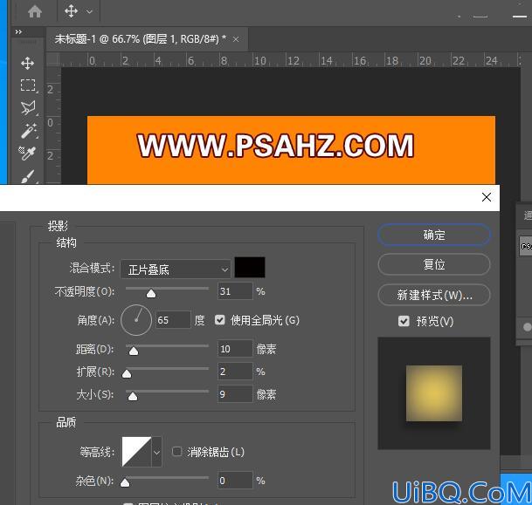Click the 距离 slider handle
This screenshot has width=532, height=505.
click(x=134, y=351)
